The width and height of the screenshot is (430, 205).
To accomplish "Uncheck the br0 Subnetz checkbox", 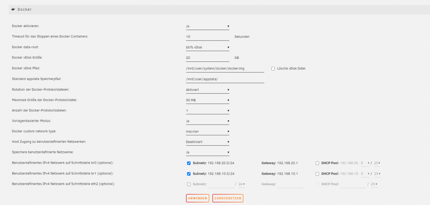I will point(189,163).
